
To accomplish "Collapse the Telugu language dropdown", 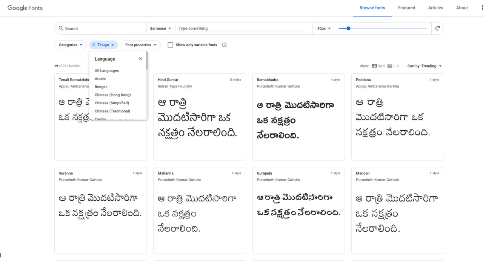I will [104, 45].
